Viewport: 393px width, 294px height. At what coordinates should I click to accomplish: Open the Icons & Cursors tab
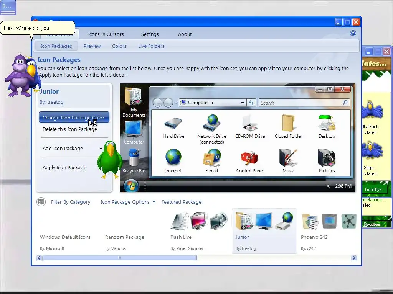click(x=106, y=34)
